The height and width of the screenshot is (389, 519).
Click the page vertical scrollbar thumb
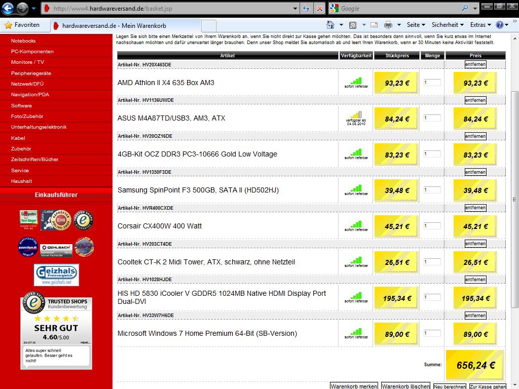tap(514, 200)
